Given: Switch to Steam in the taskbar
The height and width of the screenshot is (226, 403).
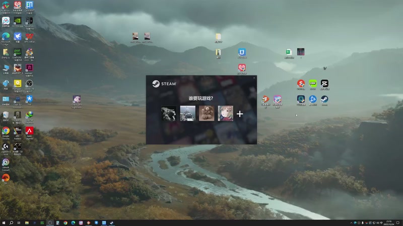Looking at the screenshot, I should (111, 223).
